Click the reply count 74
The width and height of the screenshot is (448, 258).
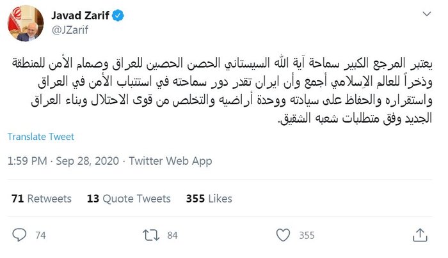coord(40,236)
